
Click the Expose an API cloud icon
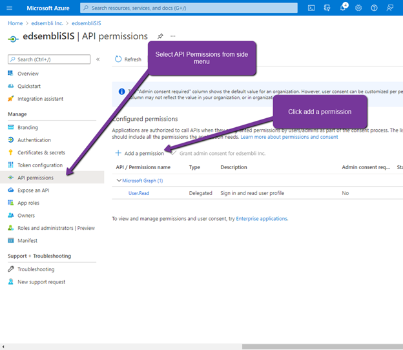[x=10, y=190]
